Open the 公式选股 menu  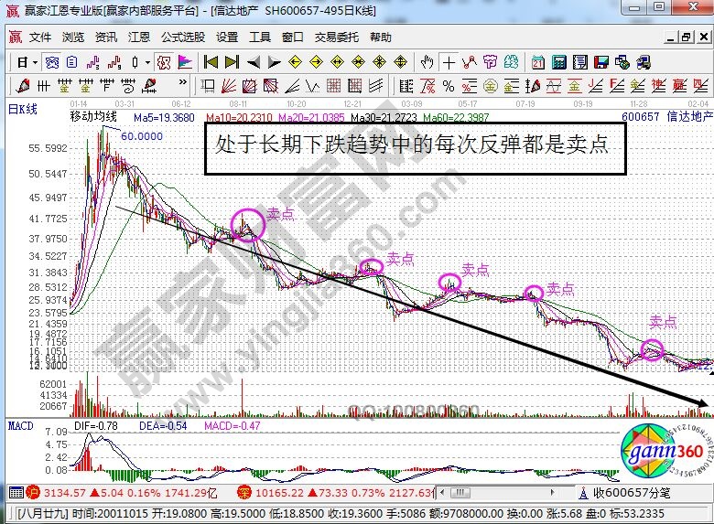point(183,37)
